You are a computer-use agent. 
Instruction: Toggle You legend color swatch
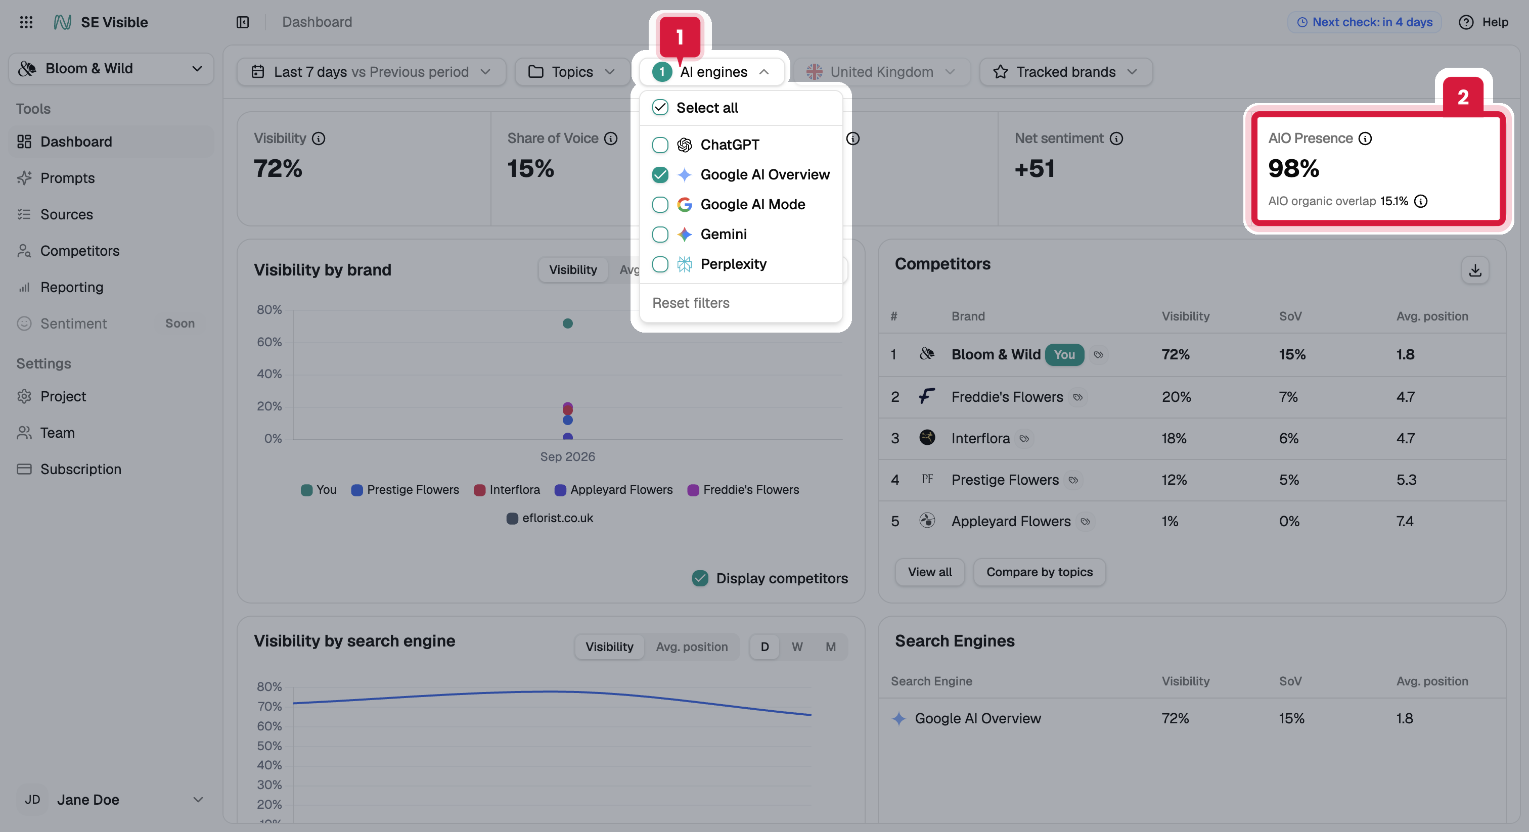click(306, 490)
